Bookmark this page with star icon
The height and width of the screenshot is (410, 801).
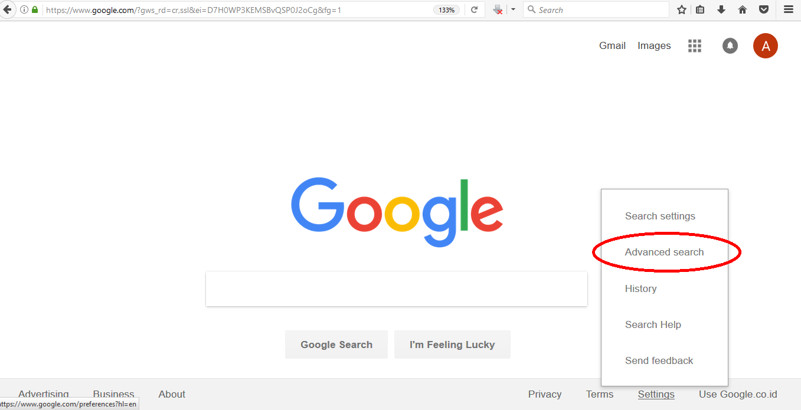pos(682,9)
